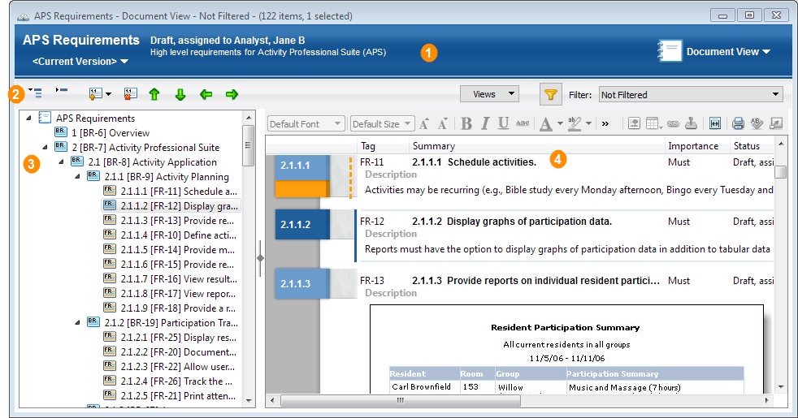Open the Current Version menu

point(80,62)
